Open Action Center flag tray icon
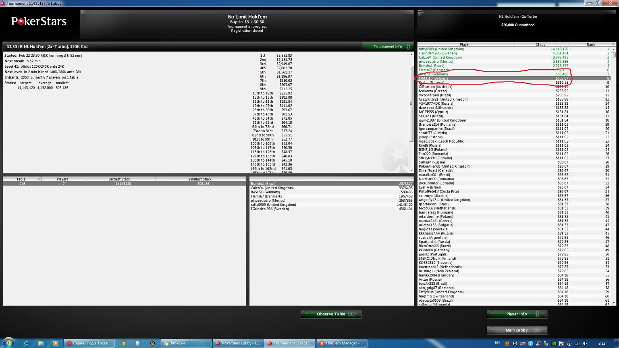Viewport: 619px width, 348px height. pyautogui.click(x=561, y=344)
